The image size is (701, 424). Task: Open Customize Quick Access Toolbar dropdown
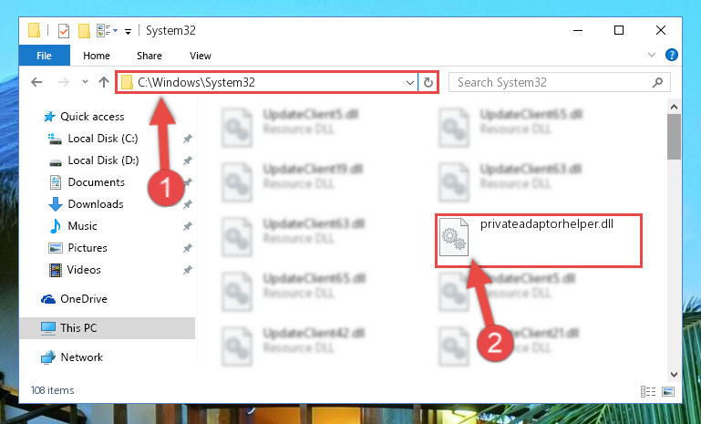click(x=128, y=31)
